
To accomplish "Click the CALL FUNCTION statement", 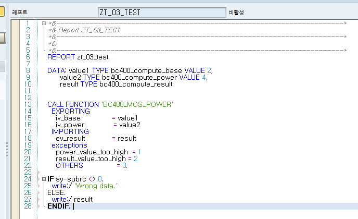I will point(73,104).
